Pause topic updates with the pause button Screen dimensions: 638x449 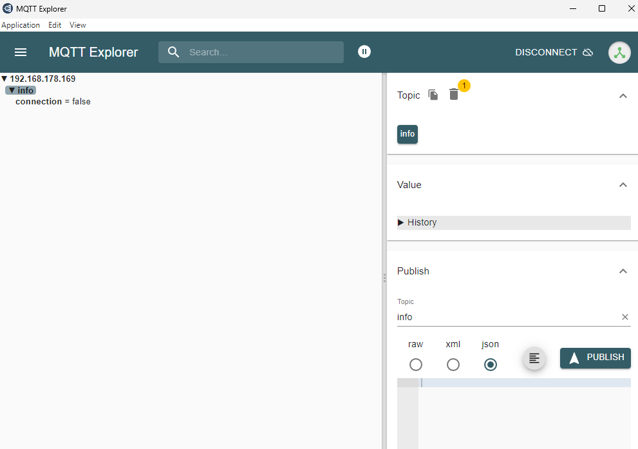tap(364, 52)
